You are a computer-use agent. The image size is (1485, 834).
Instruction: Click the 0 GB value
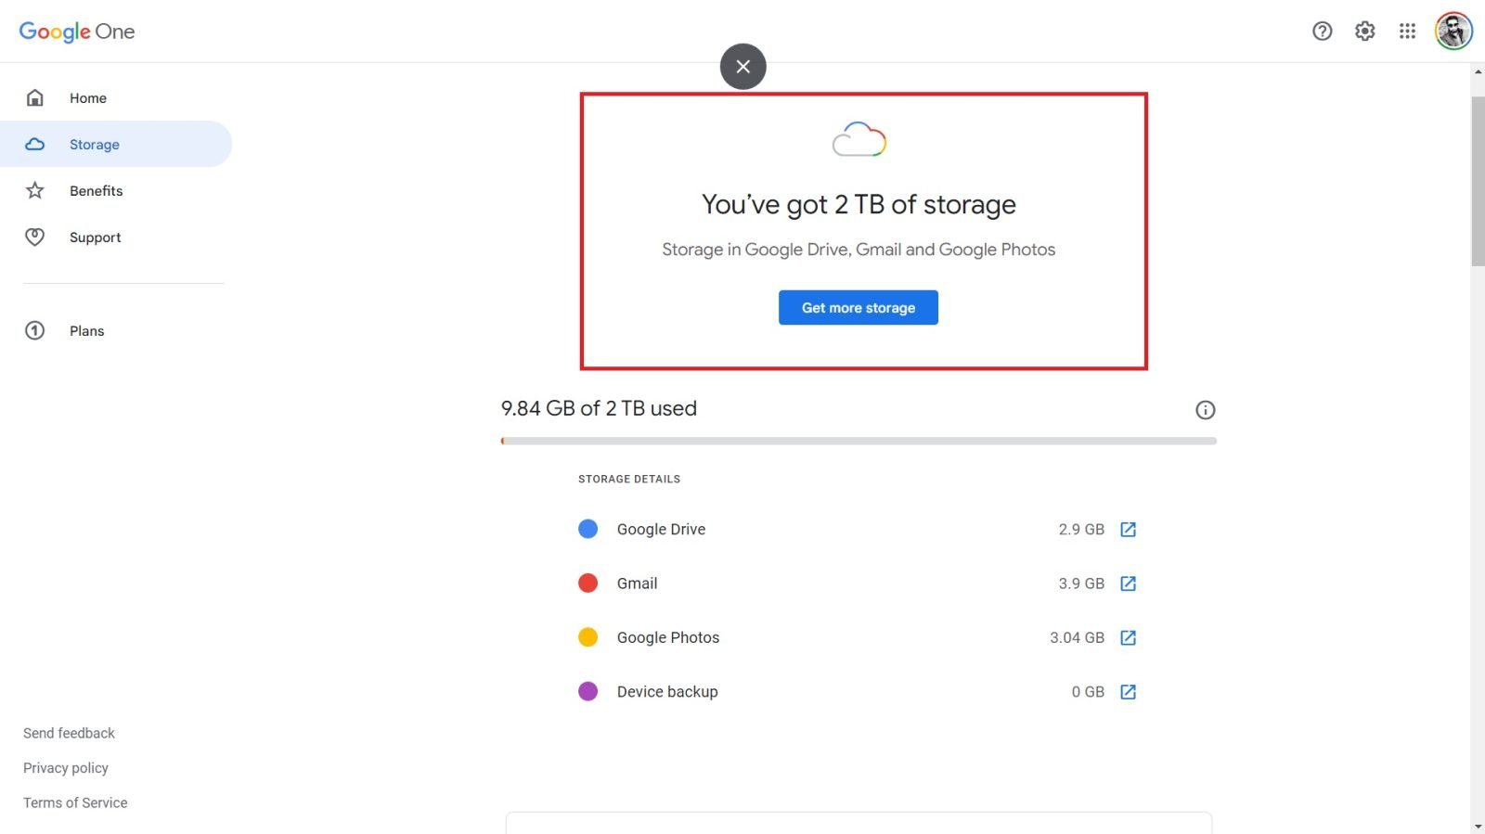[1088, 692]
